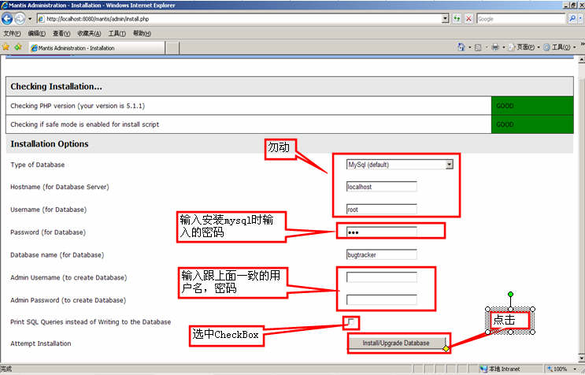Click the Admin Username input field

click(381, 277)
